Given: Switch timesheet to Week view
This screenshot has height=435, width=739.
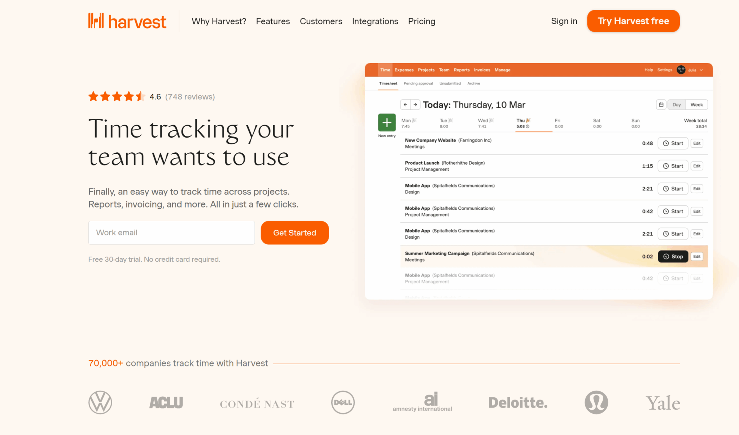Looking at the screenshot, I should (x=696, y=105).
